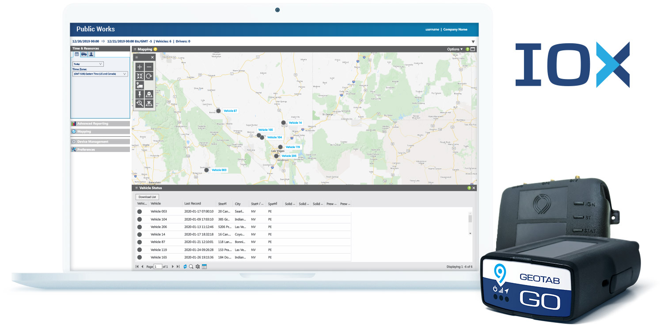Open the Time Zone Eastern Time dropdown
661x326 pixels.
(x=100, y=74)
